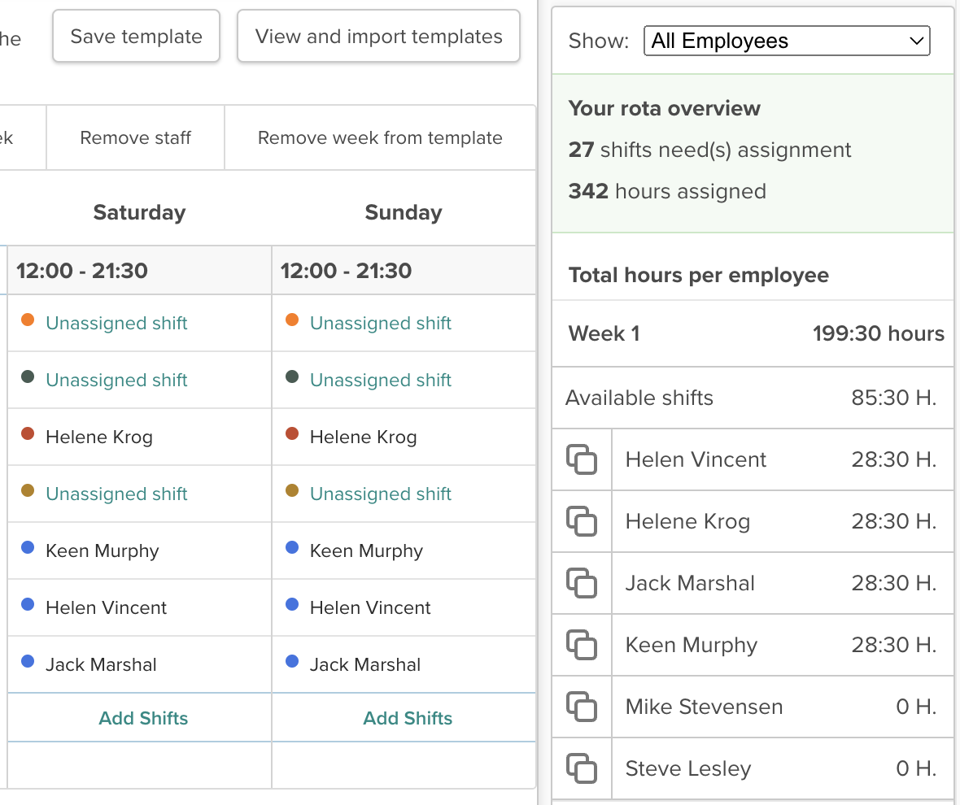960x805 pixels.
Task: Click copy icon for Keen Murphy
Action: click(581, 646)
